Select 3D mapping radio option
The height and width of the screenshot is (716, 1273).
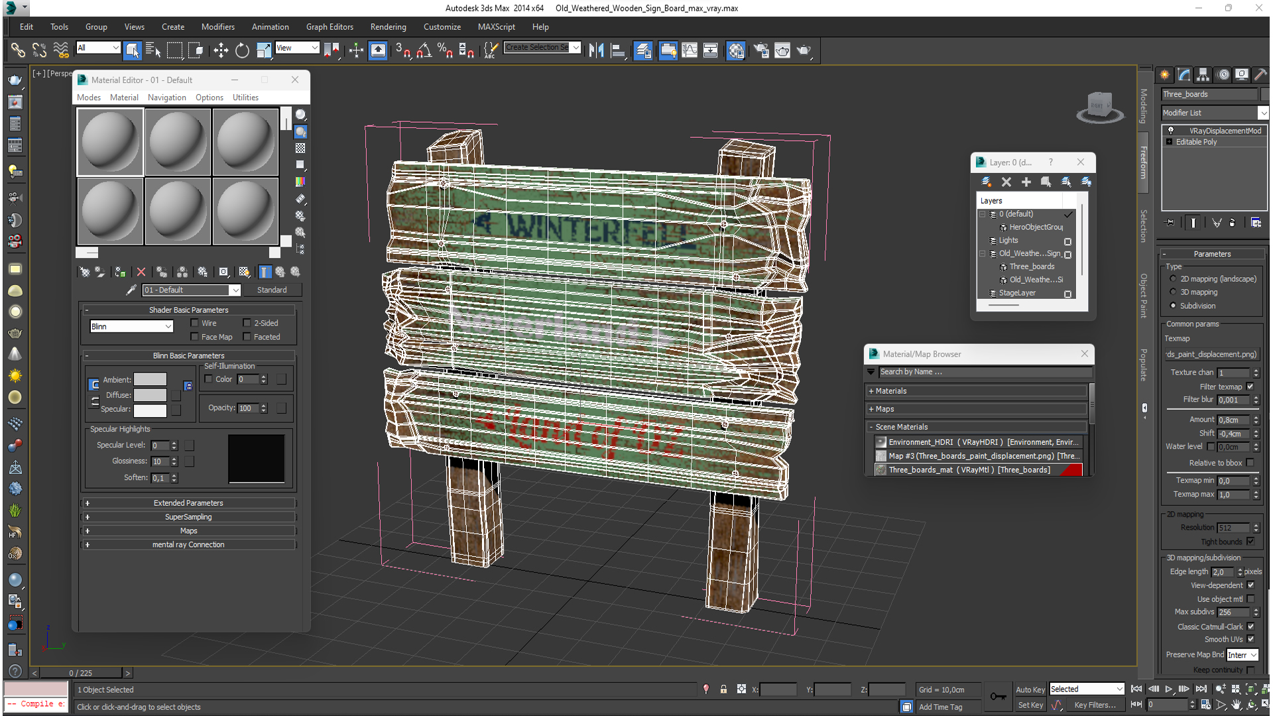[1173, 292]
